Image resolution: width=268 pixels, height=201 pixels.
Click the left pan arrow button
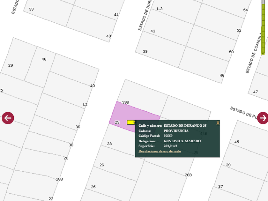pos(8,118)
